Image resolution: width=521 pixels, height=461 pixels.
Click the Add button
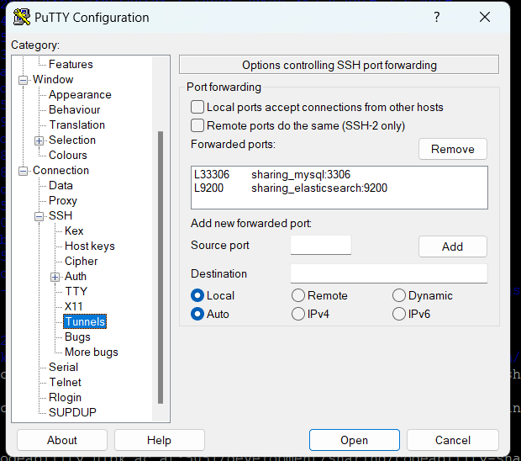click(453, 246)
